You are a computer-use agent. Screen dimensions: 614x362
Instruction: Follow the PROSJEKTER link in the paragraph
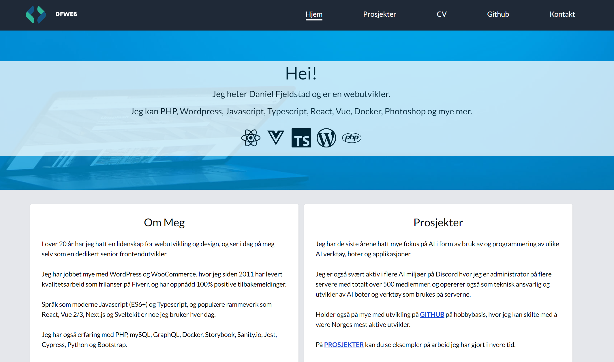(x=343, y=345)
